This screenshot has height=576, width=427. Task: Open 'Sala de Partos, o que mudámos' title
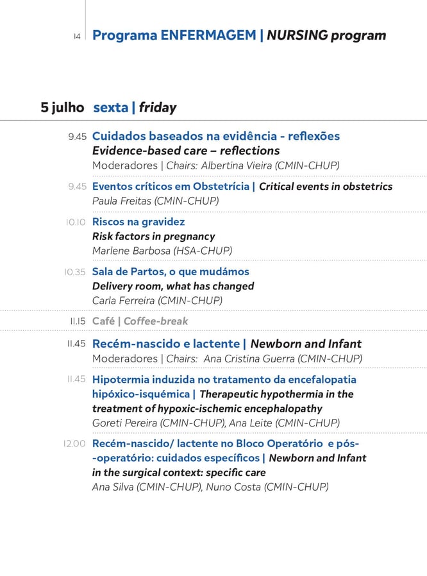[x=171, y=272]
